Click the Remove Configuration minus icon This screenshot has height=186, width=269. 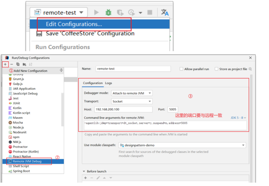[11, 64]
